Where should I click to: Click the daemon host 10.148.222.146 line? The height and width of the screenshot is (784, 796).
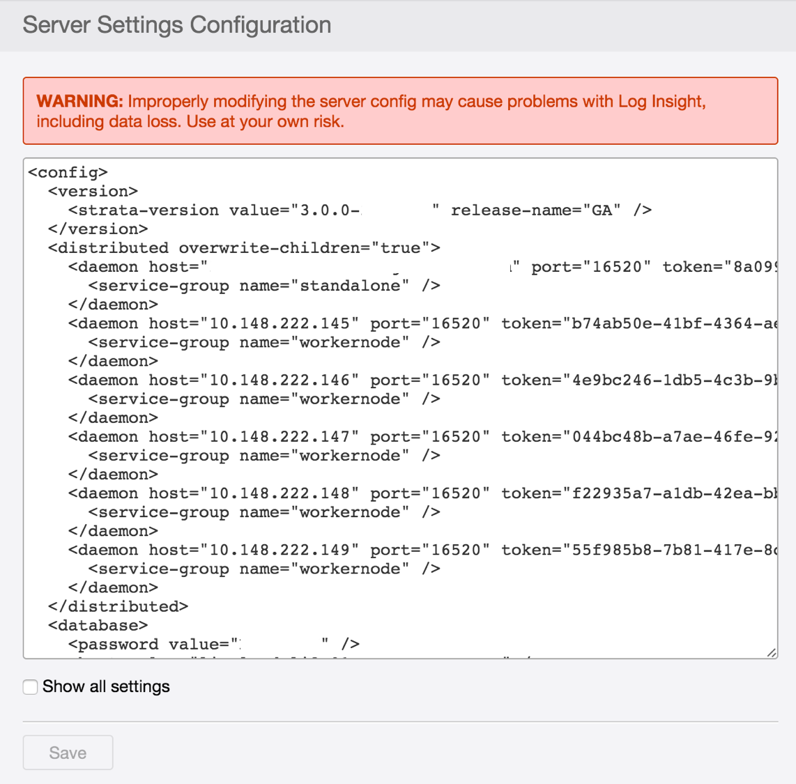(x=279, y=380)
